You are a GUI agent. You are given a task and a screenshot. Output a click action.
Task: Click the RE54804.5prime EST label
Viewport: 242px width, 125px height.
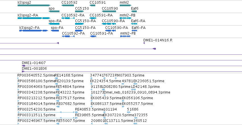pos(70,87)
